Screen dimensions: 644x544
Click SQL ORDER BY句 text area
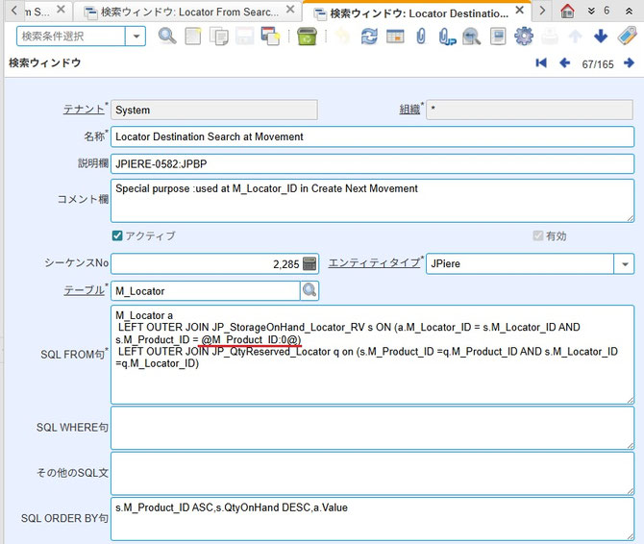(x=372, y=519)
